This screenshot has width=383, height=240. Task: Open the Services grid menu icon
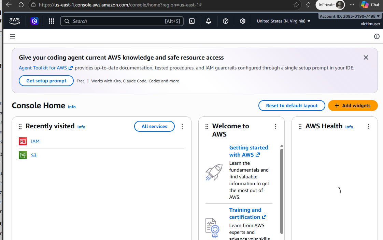51,21
